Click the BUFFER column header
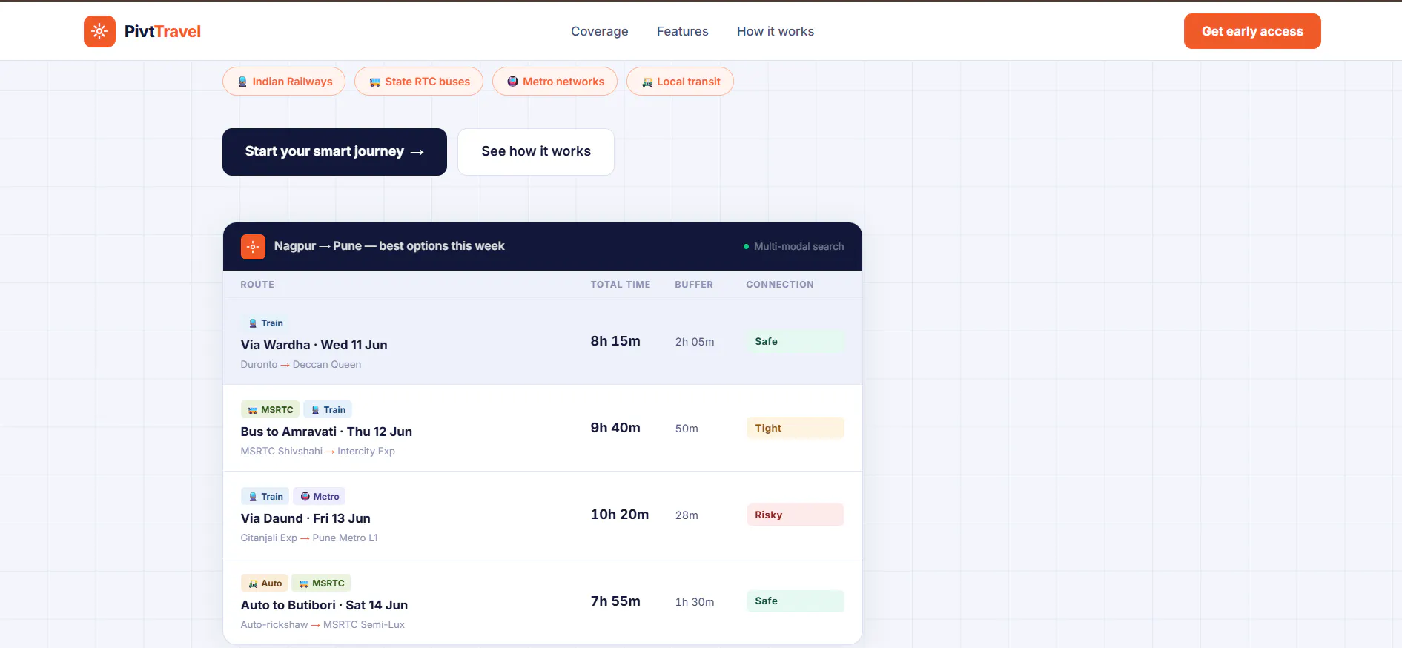This screenshot has height=648, width=1402. tap(694, 285)
